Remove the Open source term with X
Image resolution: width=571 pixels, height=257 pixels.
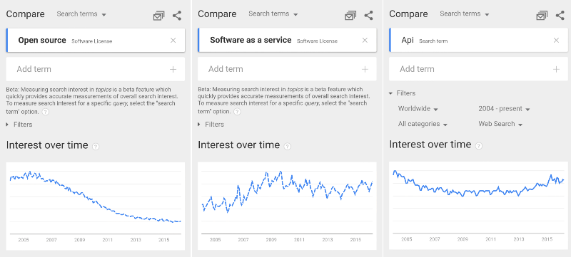click(x=173, y=41)
